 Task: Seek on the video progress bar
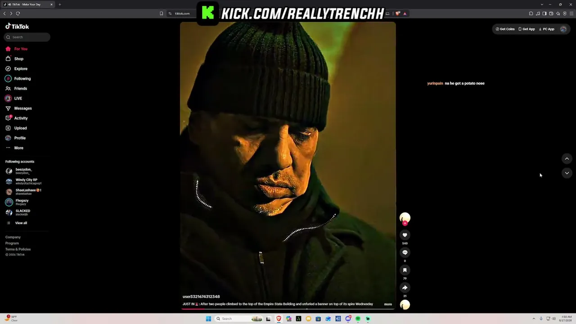[x=288, y=309]
